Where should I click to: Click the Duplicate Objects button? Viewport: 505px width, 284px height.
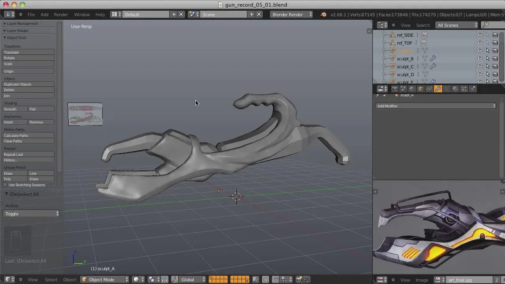(28, 84)
